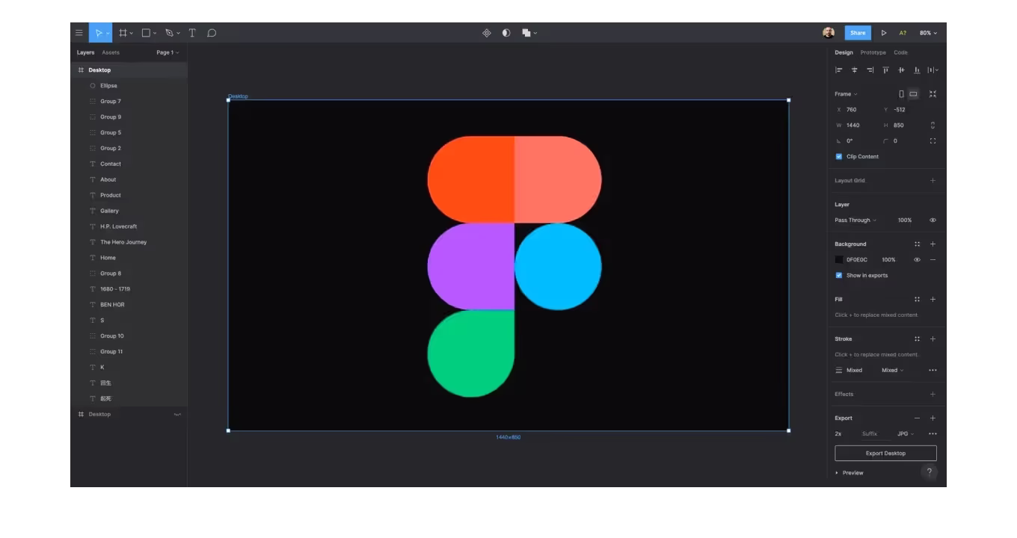Viewport: 1017px width, 538px height.
Task: Switch to the Prototype tab
Action: click(x=873, y=53)
